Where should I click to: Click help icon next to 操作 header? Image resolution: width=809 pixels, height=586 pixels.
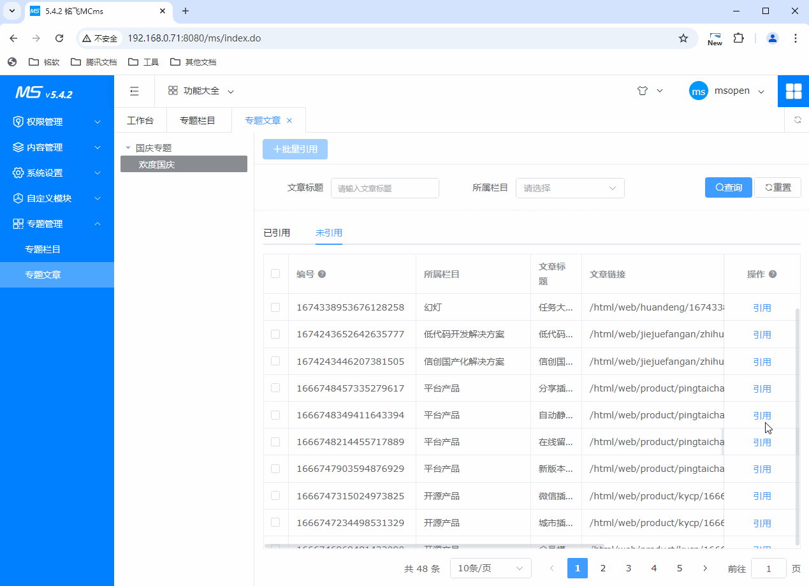pos(773,274)
